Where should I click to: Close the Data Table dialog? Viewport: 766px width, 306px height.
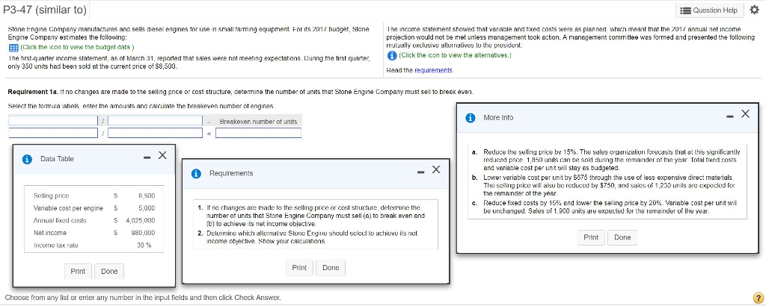(162, 155)
